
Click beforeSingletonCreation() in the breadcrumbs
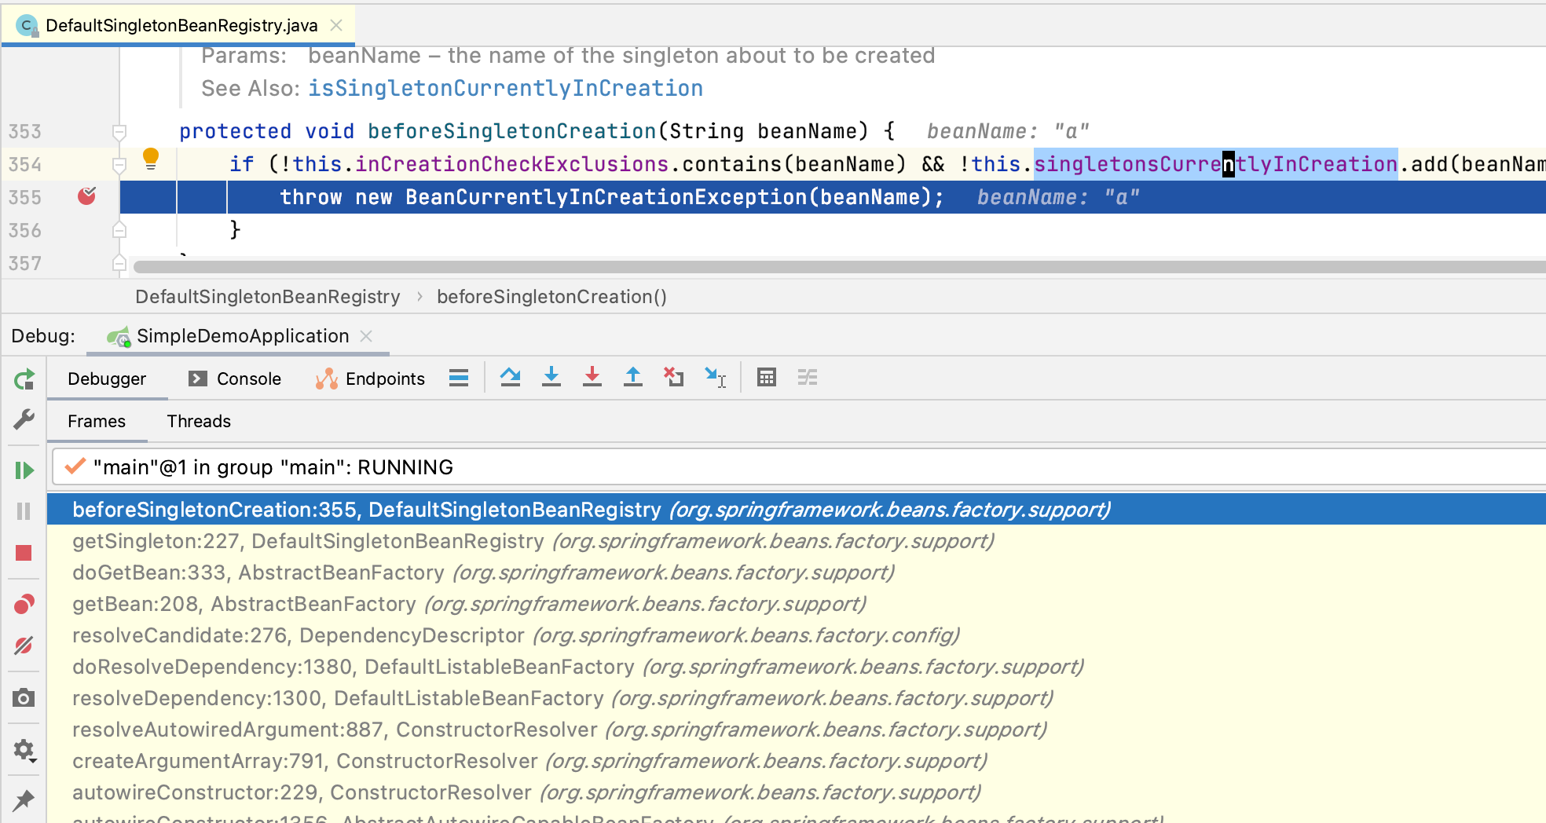coord(552,297)
